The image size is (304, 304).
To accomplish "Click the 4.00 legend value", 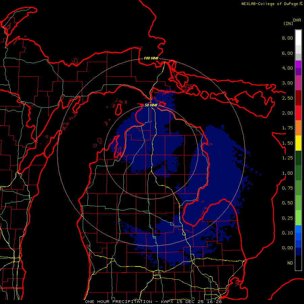I will (287, 68).
